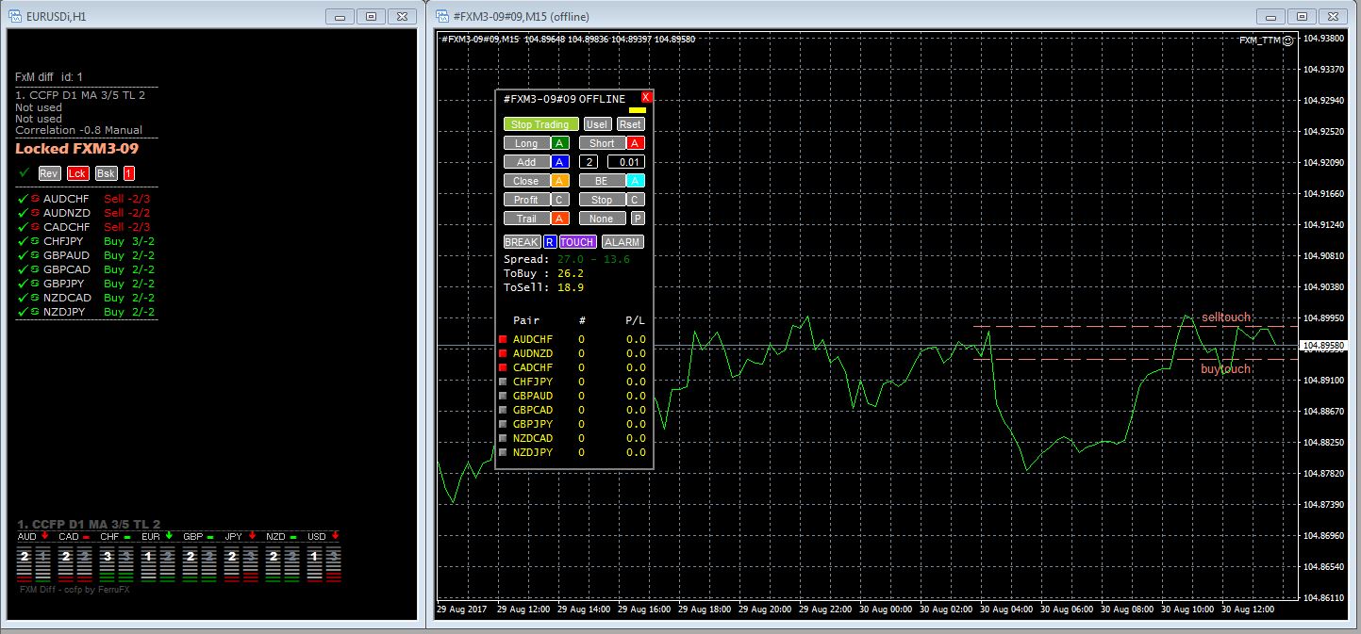Click the red swap icon beside CADCHF
1361x634 pixels.
tap(36, 227)
